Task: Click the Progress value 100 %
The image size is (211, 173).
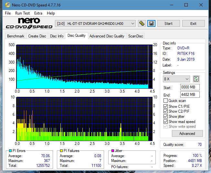Action: (197, 156)
